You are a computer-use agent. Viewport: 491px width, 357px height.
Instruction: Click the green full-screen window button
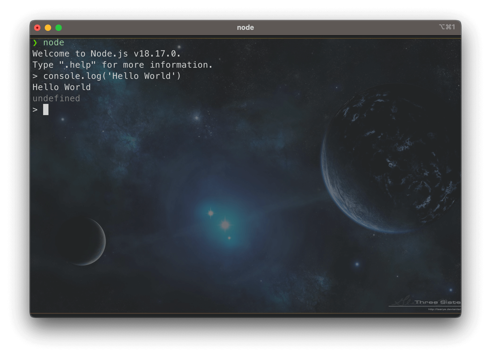(59, 28)
